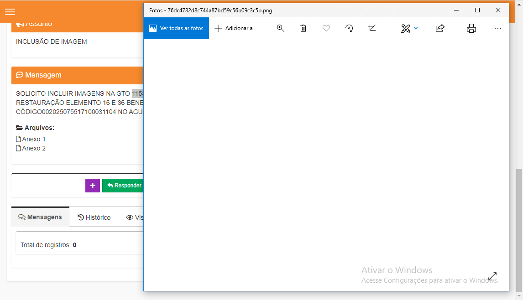Select the Crop tool icon
This screenshot has width=523, height=300.
[372, 28]
